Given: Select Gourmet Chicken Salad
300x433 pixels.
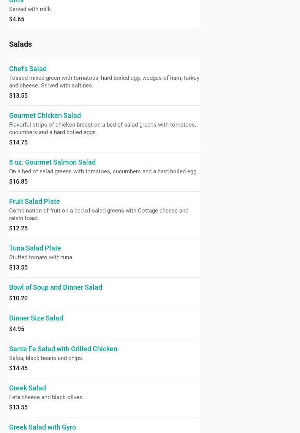Looking at the screenshot, I should (45, 116).
